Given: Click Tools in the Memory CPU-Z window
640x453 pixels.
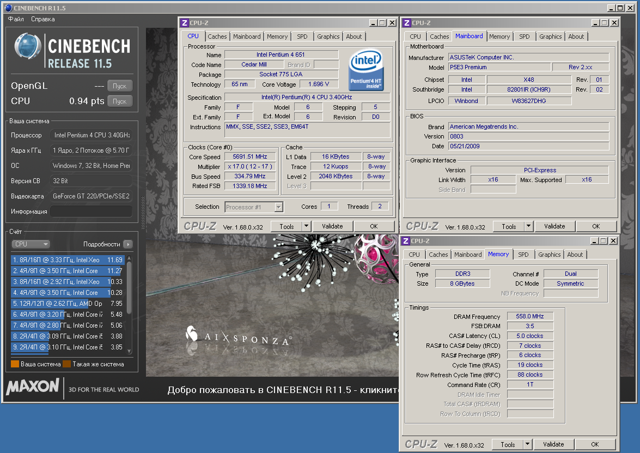Looking at the screenshot, I should tap(507, 445).
